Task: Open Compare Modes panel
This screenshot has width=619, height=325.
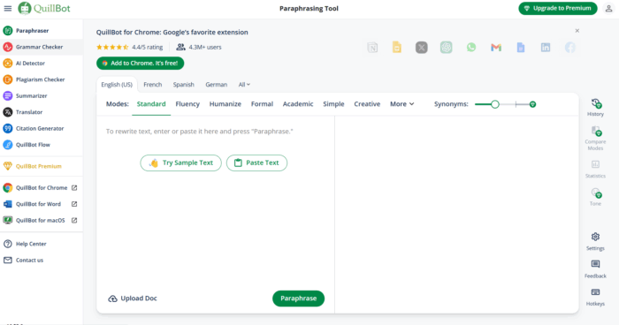Action: [595, 139]
